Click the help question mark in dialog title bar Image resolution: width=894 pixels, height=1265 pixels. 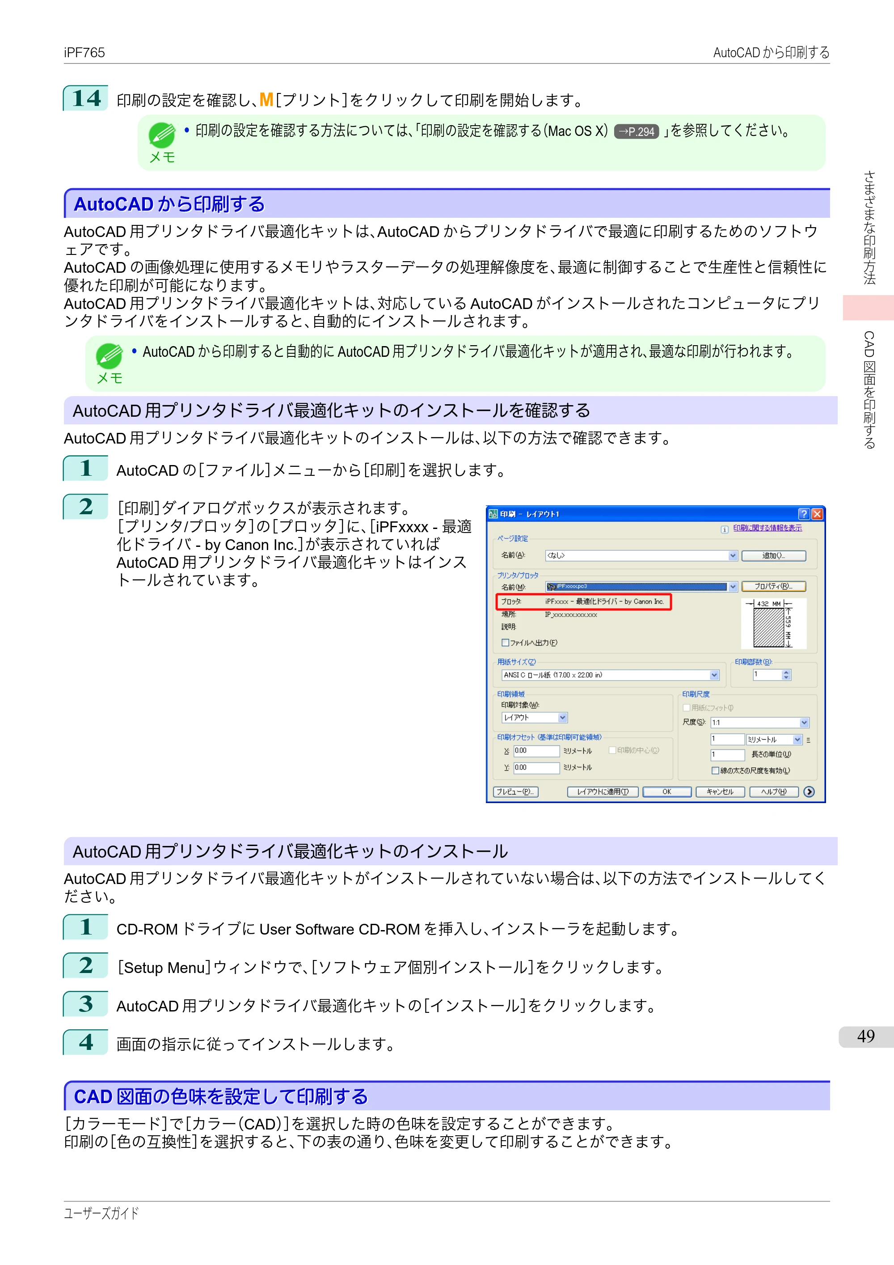pyautogui.click(x=804, y=514)
